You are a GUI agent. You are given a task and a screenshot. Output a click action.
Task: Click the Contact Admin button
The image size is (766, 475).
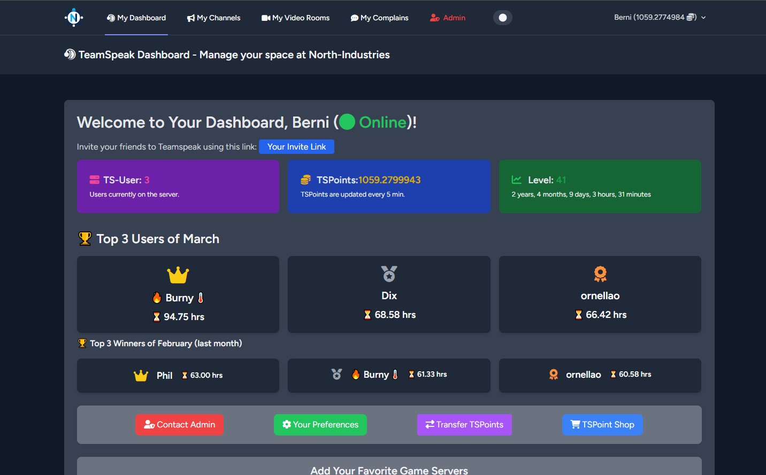tap(179, 425)
